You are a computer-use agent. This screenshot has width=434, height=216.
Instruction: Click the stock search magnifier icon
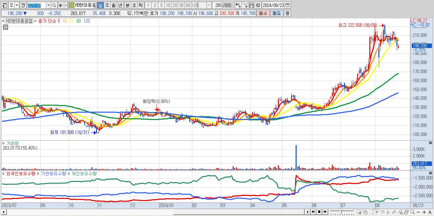point(54,5)
